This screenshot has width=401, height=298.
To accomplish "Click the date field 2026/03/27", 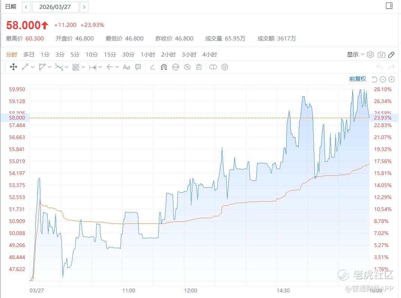I will coord(55,7).
